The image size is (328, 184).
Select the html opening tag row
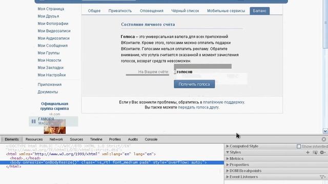(81, 154)
